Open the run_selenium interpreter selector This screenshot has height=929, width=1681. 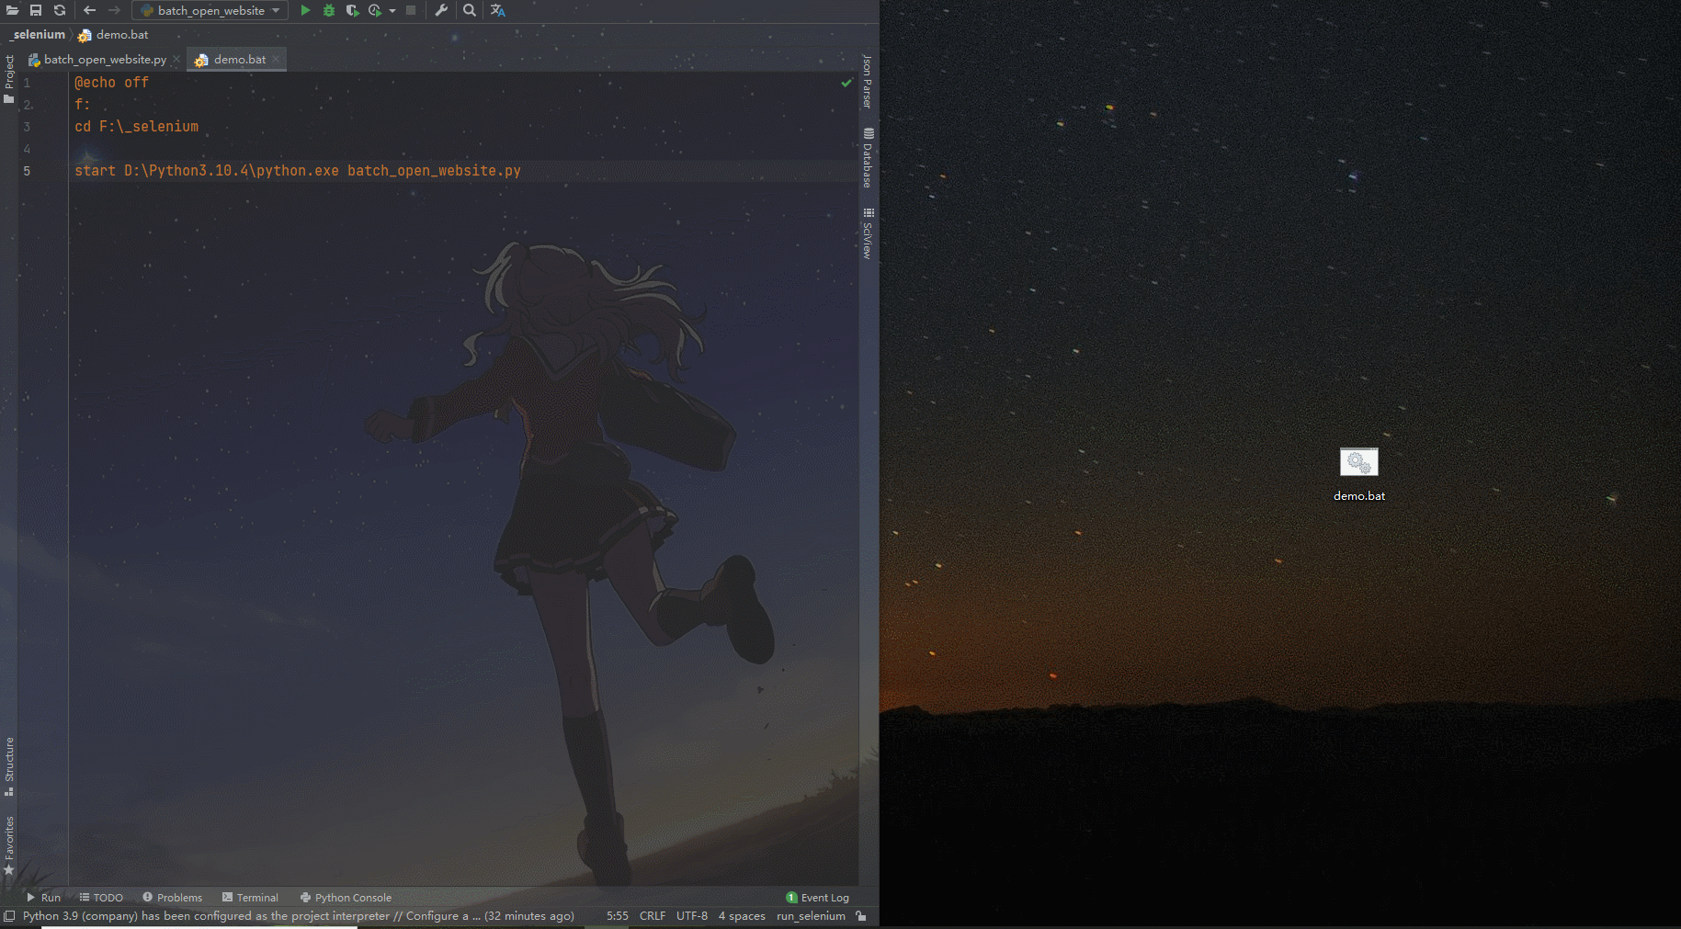coord(811,916)
